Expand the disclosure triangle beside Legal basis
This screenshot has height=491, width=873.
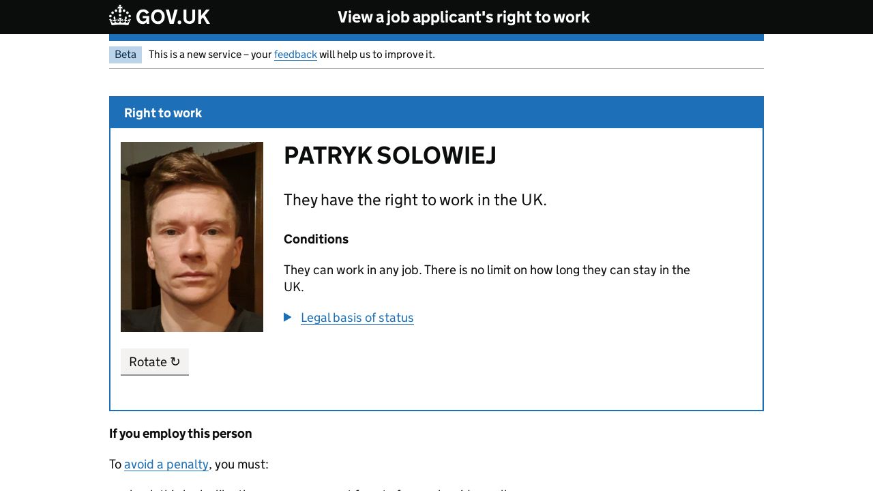coord(288,317)
